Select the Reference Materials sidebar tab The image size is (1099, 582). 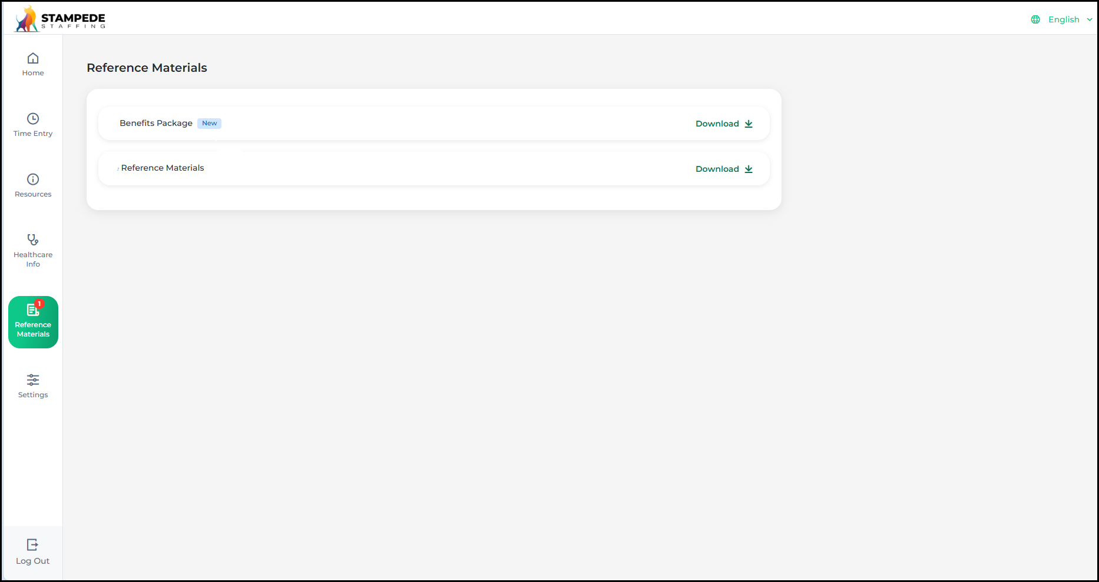coord(33,322)
